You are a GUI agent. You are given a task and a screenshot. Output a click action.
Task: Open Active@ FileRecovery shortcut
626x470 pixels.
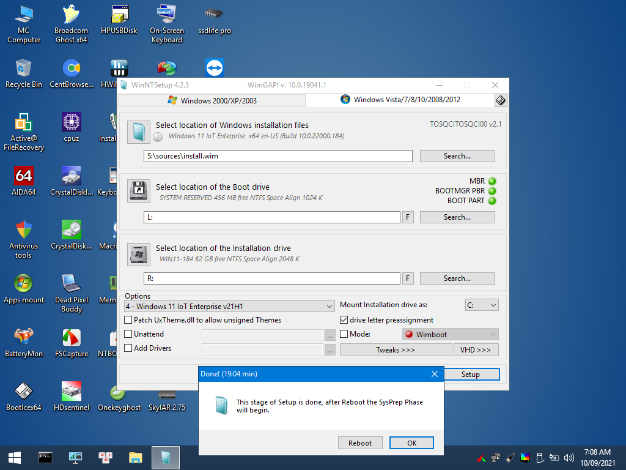24,132
